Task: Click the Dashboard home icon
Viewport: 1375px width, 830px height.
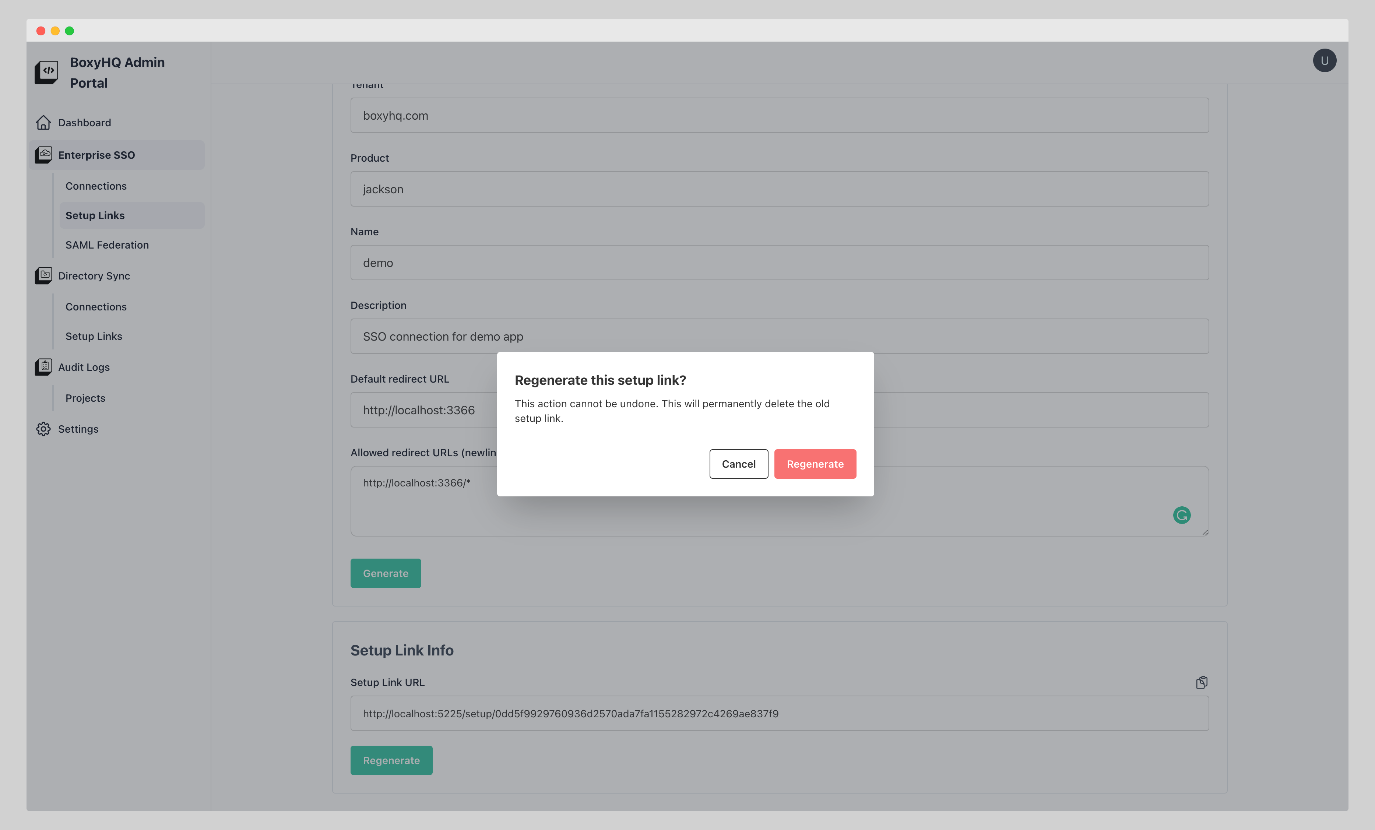Action: coord(43,122)
